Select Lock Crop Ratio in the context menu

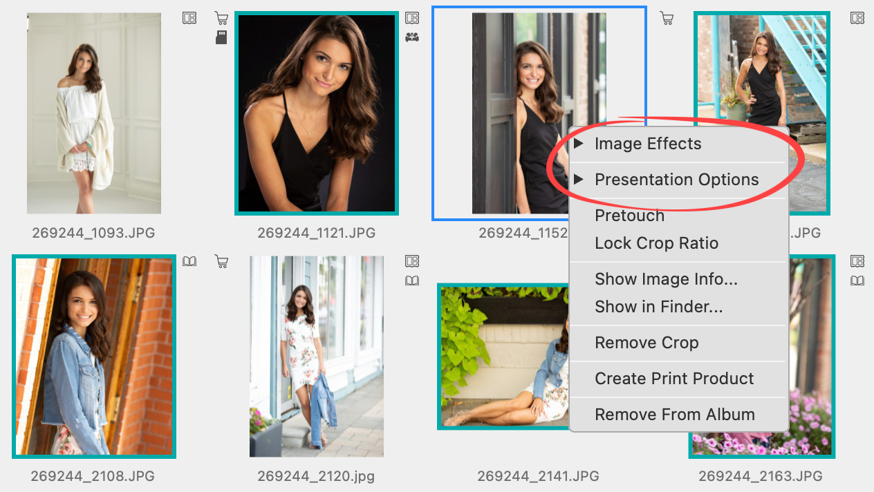(x=656, y=243)
